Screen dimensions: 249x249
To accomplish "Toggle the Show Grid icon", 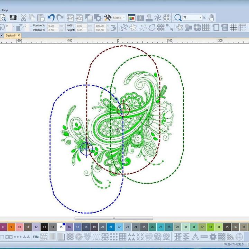I will pos(233,27).
